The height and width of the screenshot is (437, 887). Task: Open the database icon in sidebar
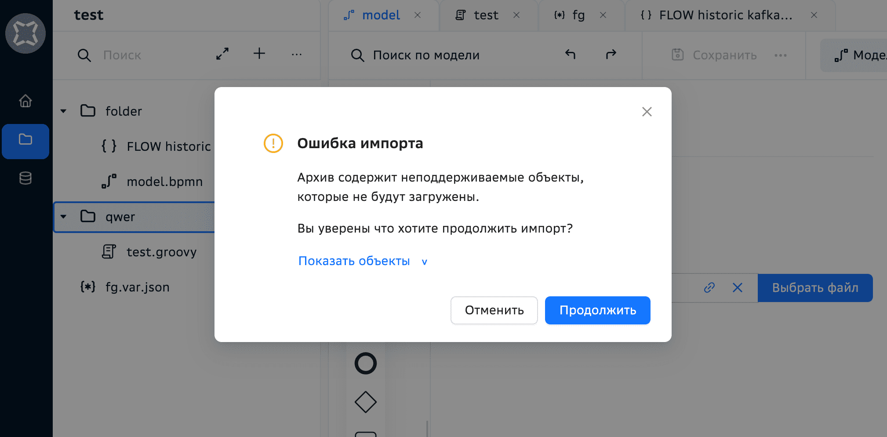(25, 178)
